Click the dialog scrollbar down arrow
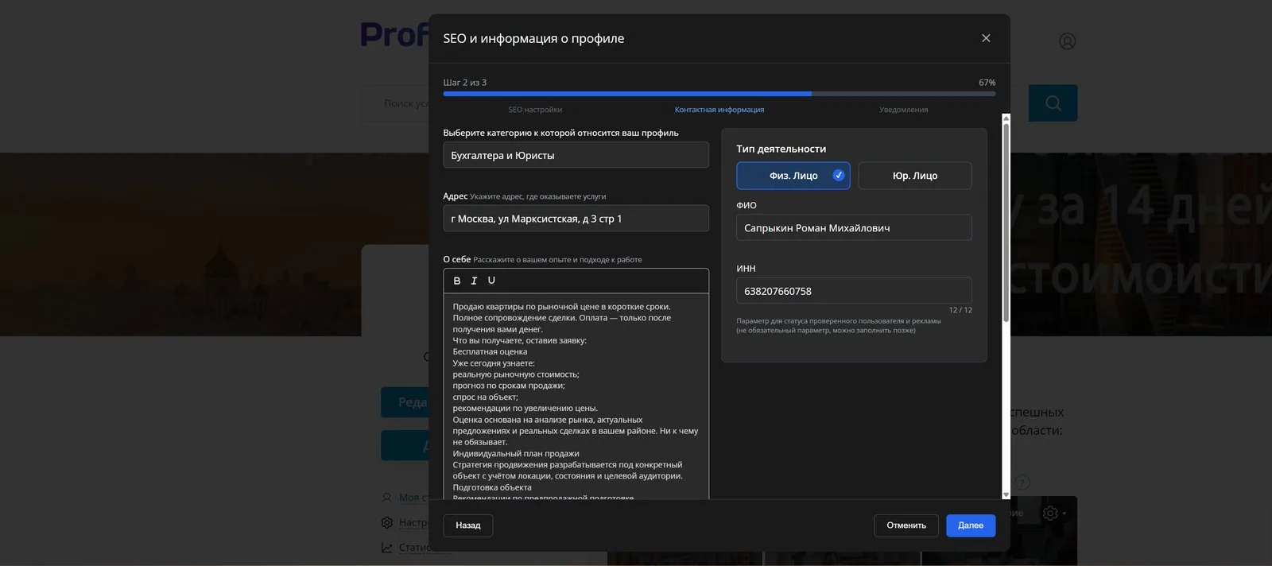 1006,494
